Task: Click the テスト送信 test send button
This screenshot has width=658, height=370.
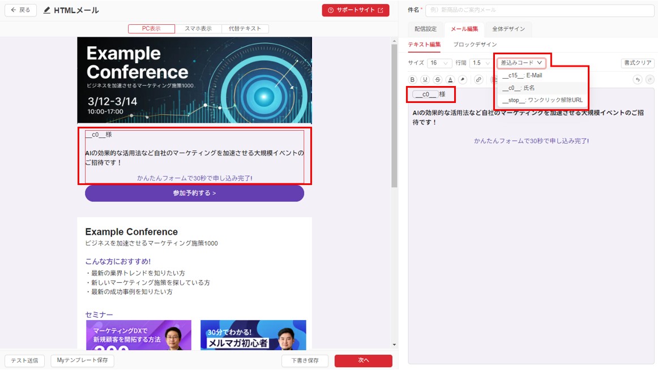Action: point(24,360)
